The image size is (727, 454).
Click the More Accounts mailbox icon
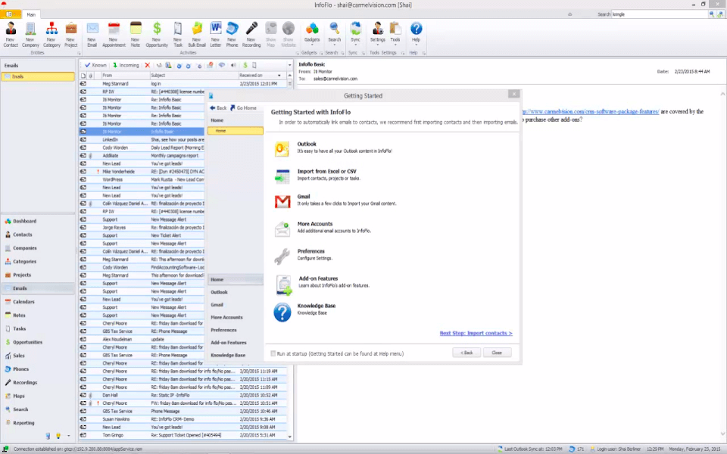click(x=282, y=229)
